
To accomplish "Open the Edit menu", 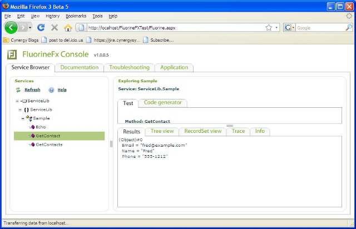I will pyautogui.click(x=21, y=16).
